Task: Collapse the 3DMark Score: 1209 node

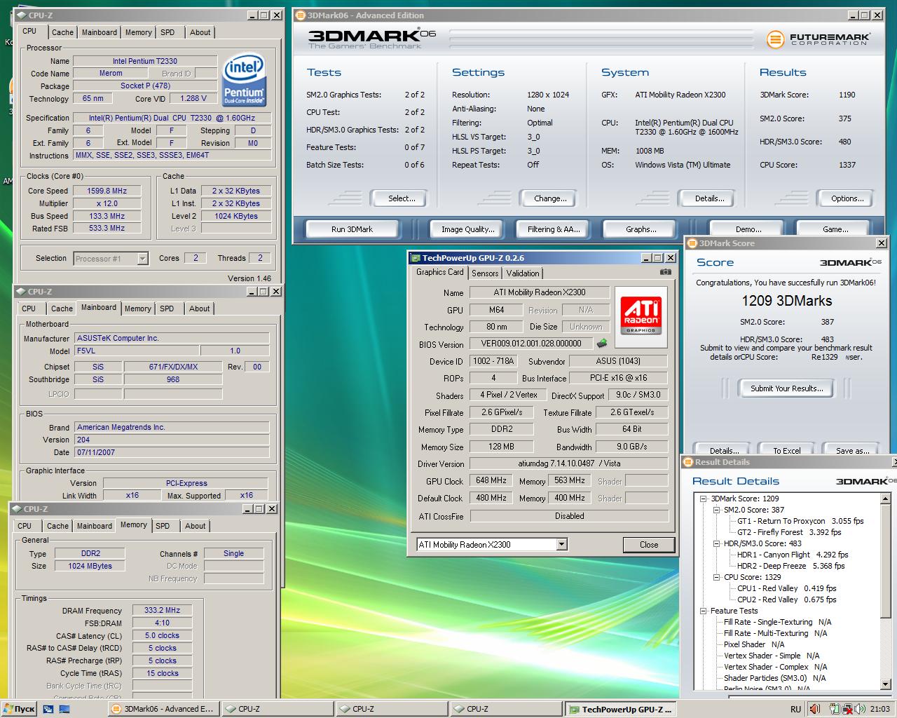Action: (x=704, y=499)
